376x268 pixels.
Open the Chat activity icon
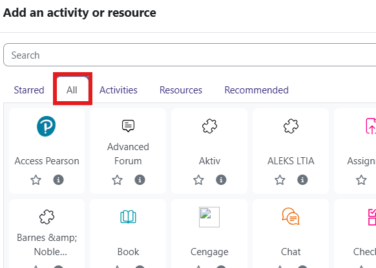(291, 216)
